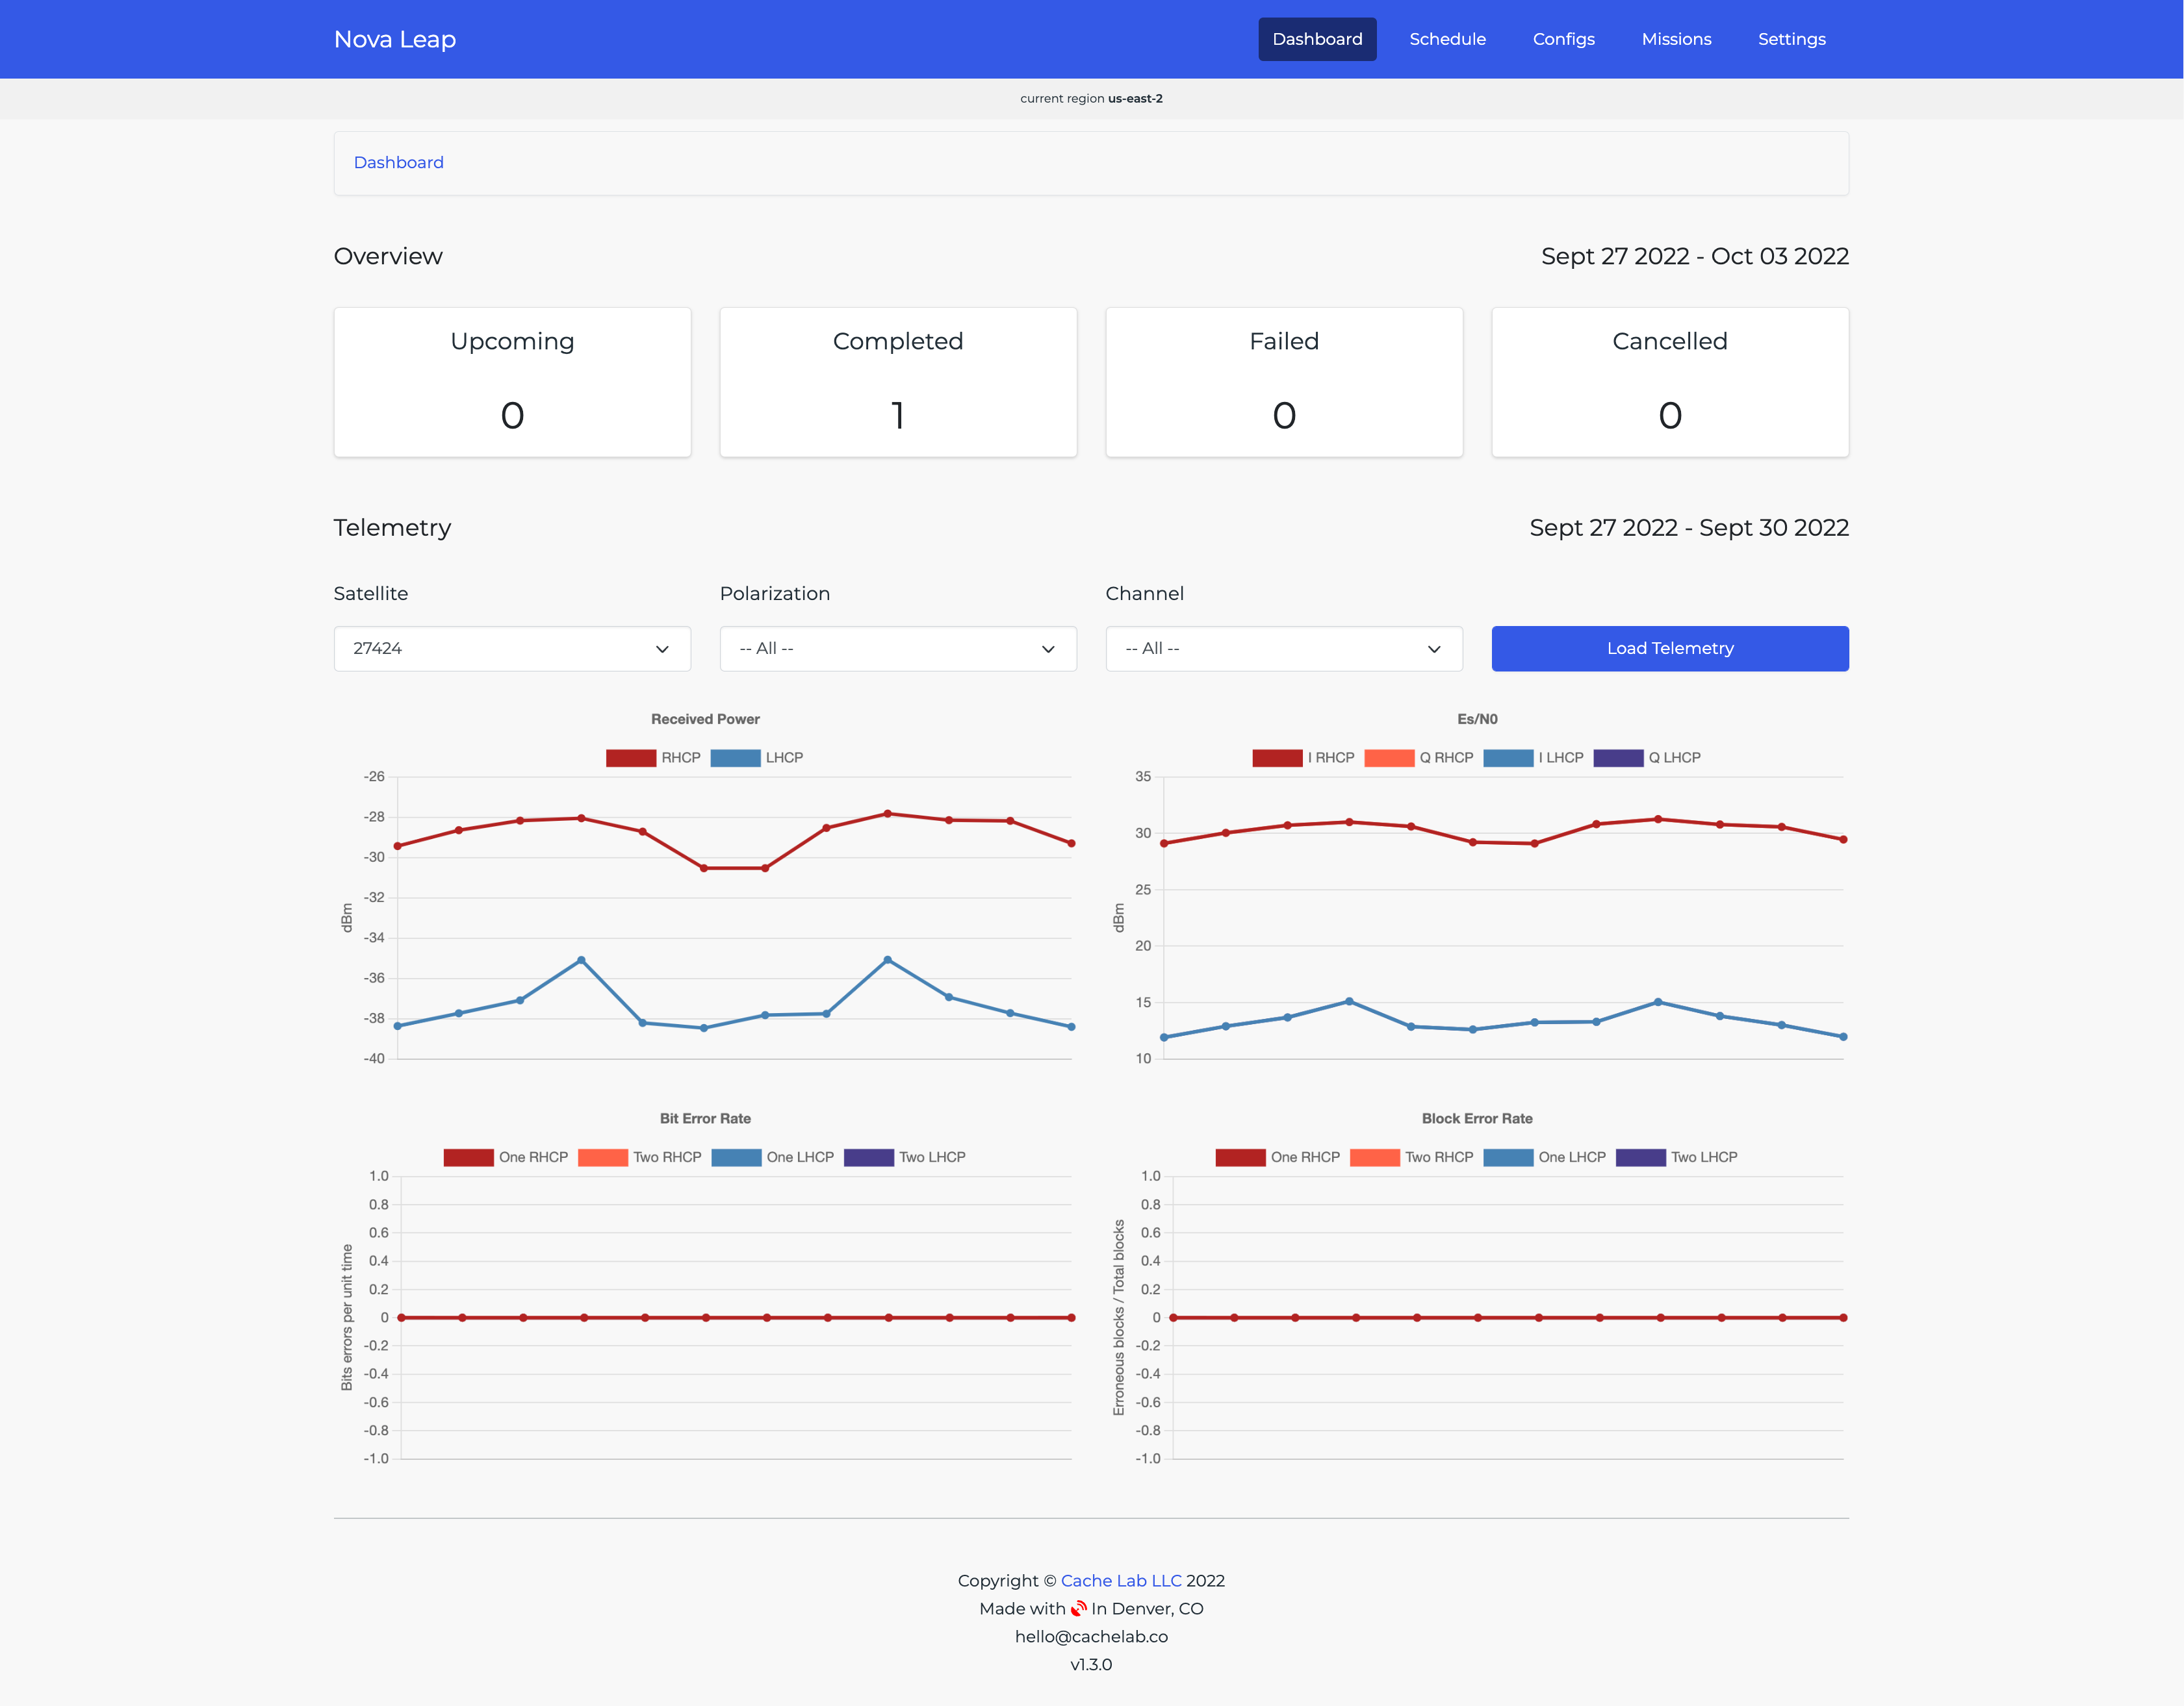
Task: Go to the Schedule tab
Action: point(1447,39)
